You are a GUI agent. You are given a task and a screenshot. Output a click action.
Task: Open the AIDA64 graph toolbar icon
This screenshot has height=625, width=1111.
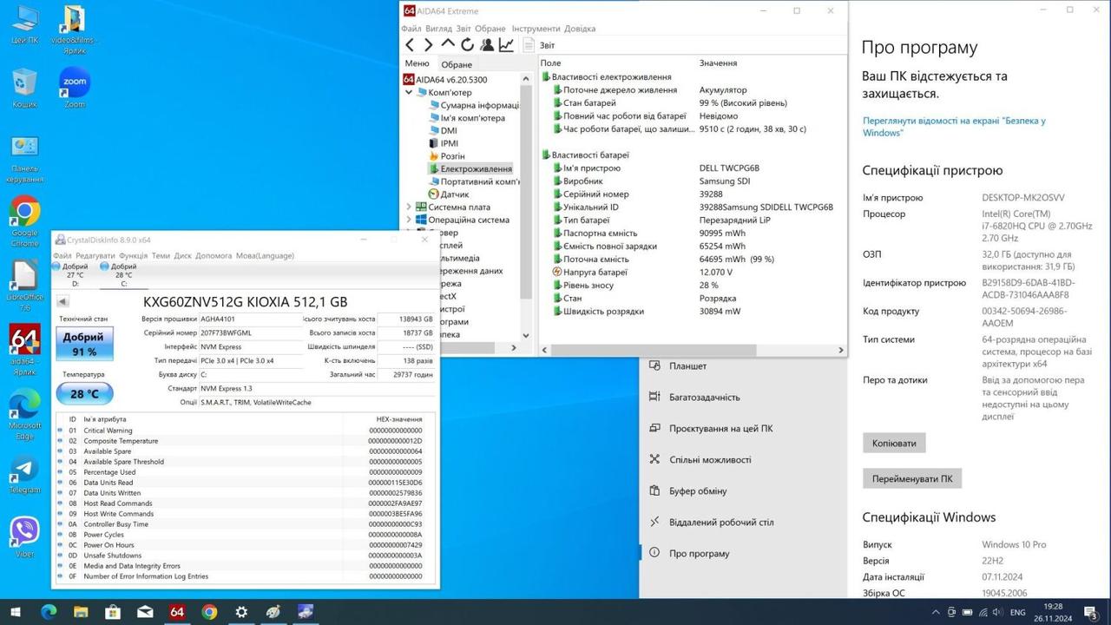point(505,45)
